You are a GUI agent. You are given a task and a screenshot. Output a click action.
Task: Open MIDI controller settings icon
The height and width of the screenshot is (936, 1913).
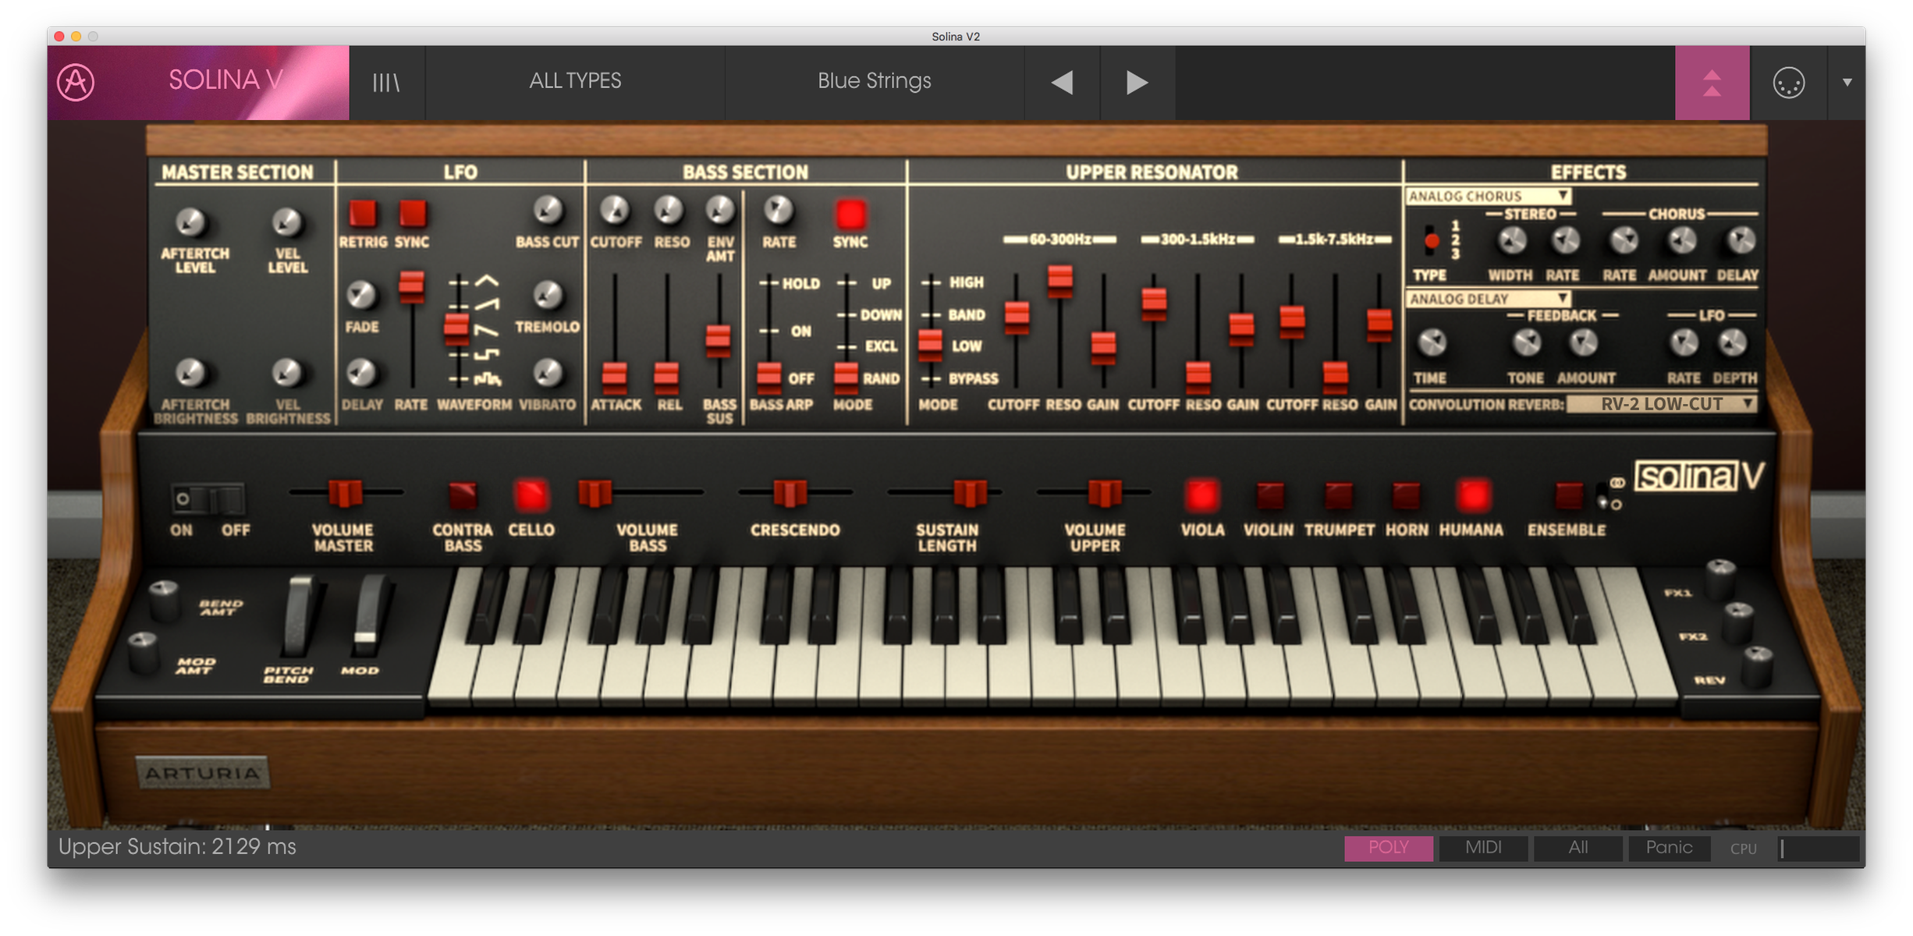coord(1788,82)
